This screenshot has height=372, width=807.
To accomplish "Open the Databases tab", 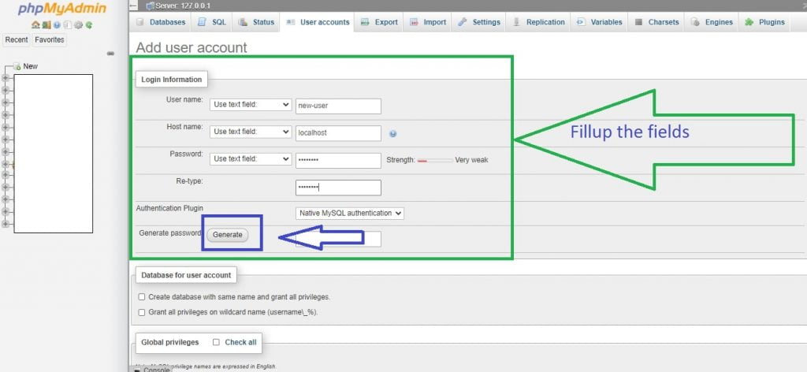I will tap(161, 22).
